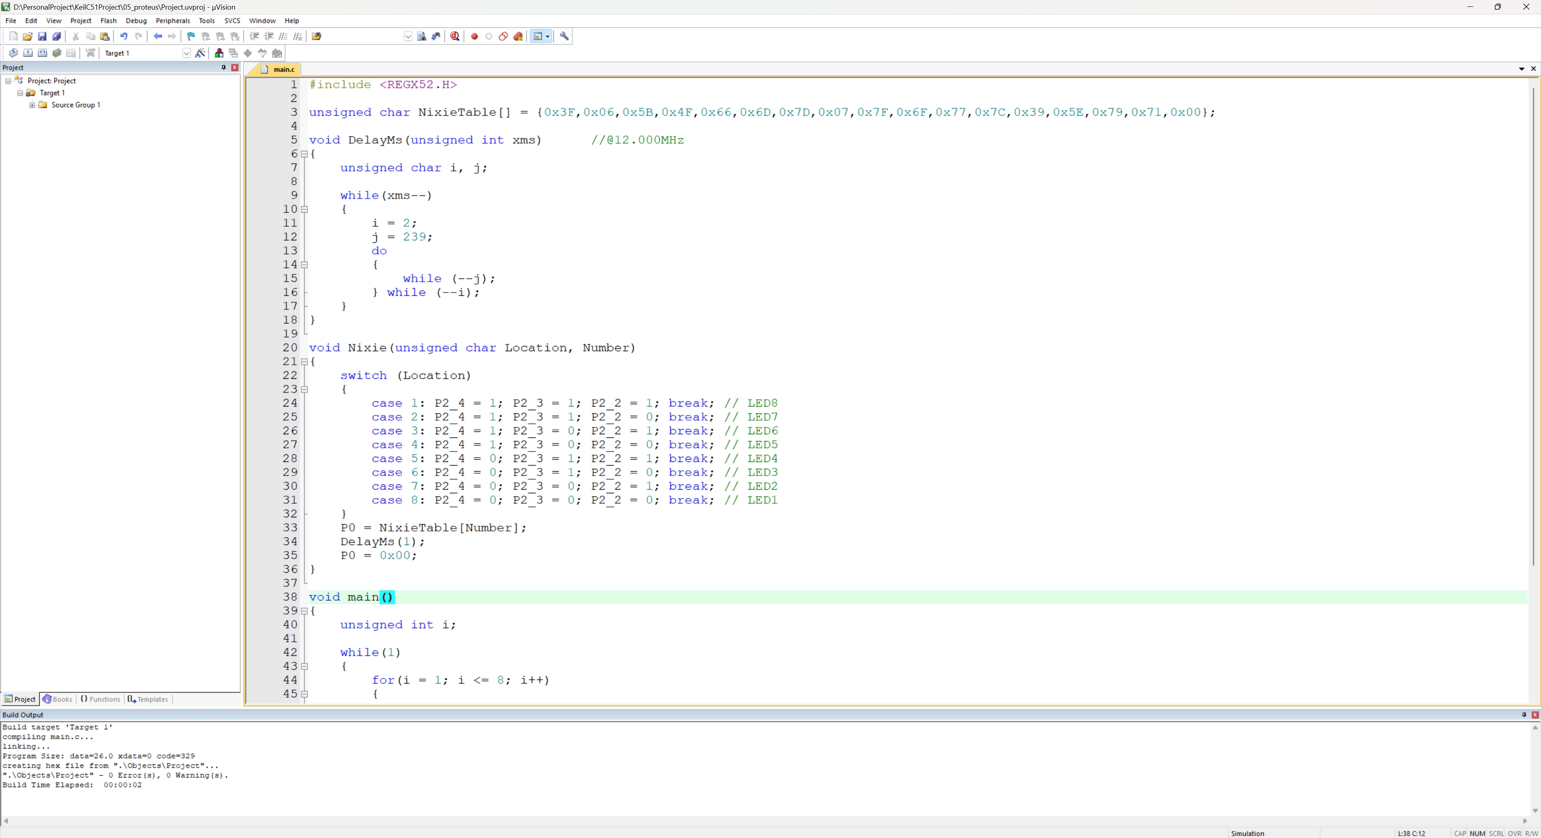1541x838 pixels.
Task: Insert a bookmark with flag icon
Action: pos(191,37)
